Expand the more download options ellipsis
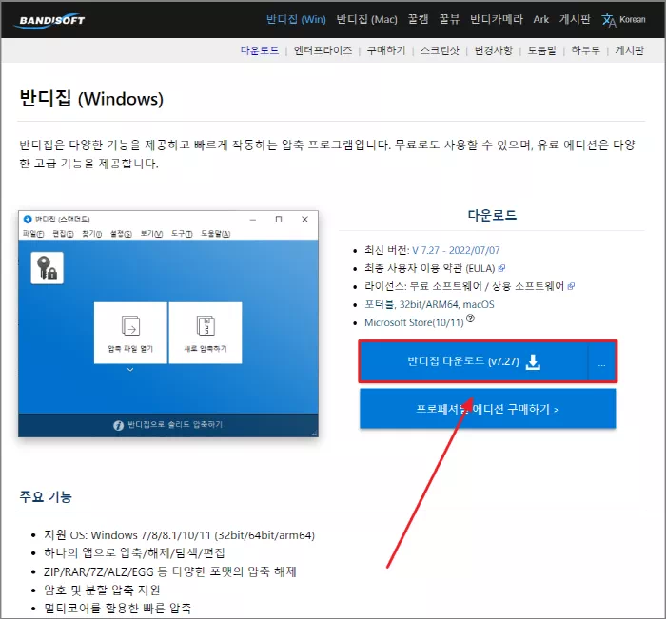Image resolution: width=666 pixels, height=619 pixels. pos(601,362)
